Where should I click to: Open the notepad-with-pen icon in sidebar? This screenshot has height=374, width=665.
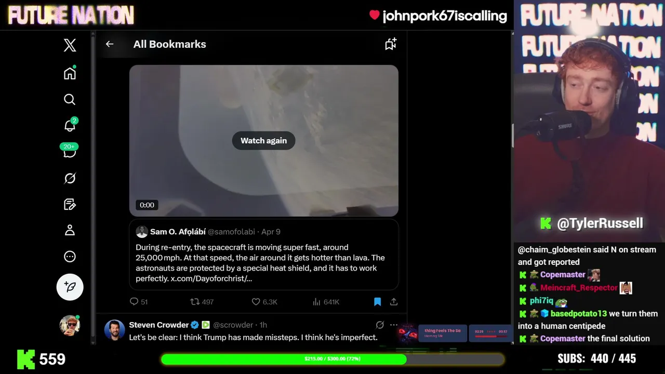click(70, 204)
